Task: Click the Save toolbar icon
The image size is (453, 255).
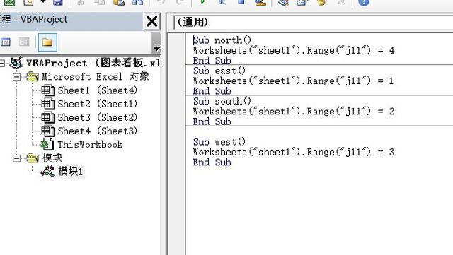Action: pyautogui.click(x=58, y=3)
